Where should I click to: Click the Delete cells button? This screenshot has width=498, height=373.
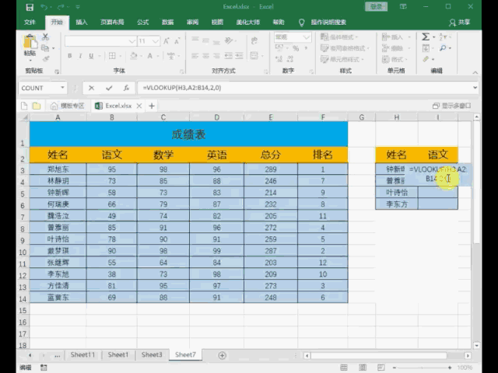coord(392,48)
